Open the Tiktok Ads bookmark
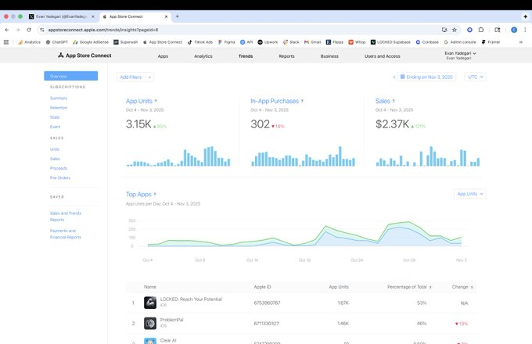 (200, 42)
